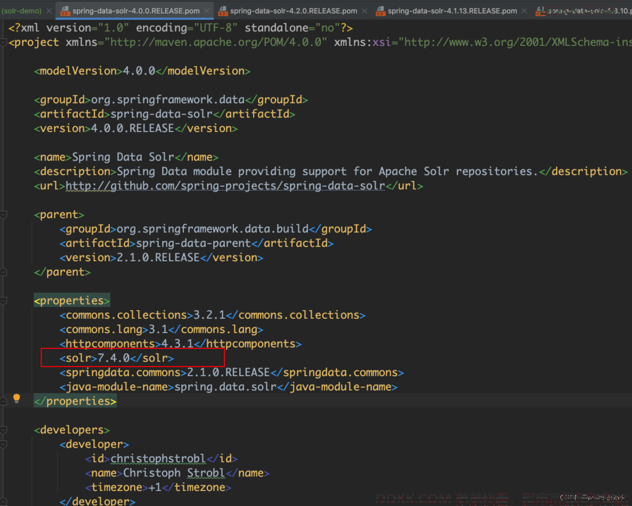Click the description element line
Viewport: 632px width, 506px height.
331,171
